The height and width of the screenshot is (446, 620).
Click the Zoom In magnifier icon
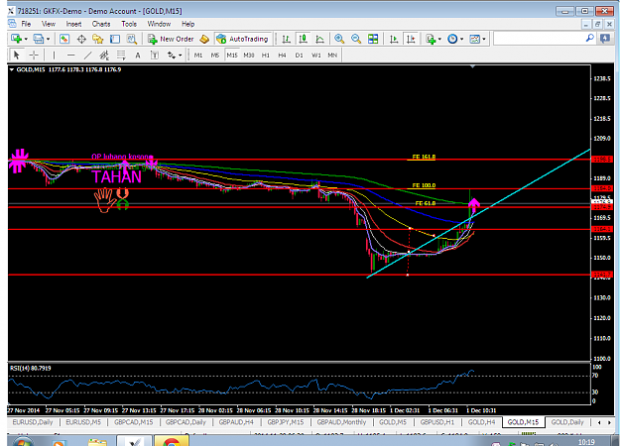pyautogui.click(x=339, y=39)
